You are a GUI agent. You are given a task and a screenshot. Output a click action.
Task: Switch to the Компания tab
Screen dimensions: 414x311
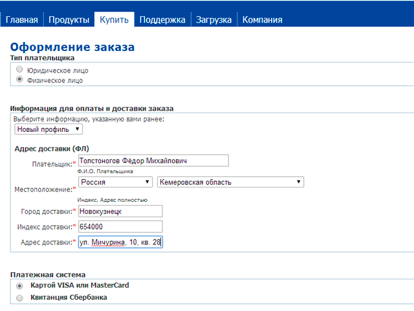pos(262,19)
